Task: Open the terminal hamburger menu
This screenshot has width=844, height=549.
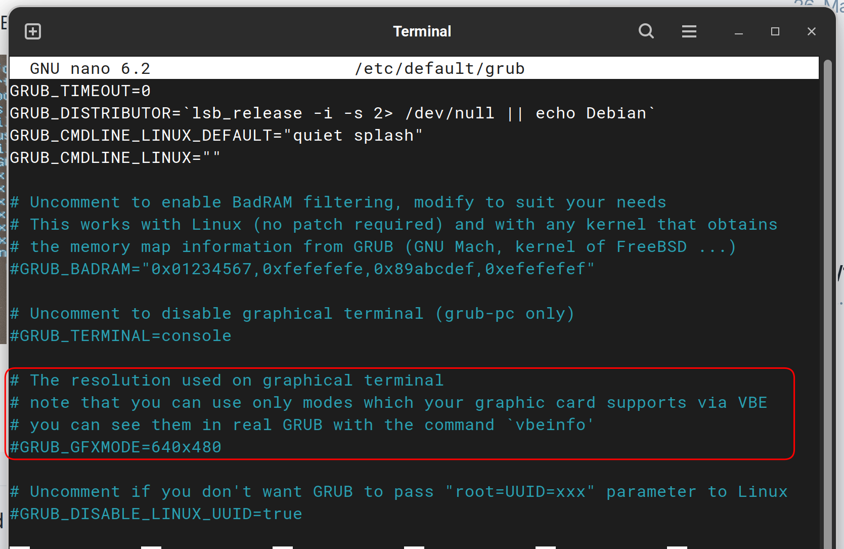Action: [689, 31]
